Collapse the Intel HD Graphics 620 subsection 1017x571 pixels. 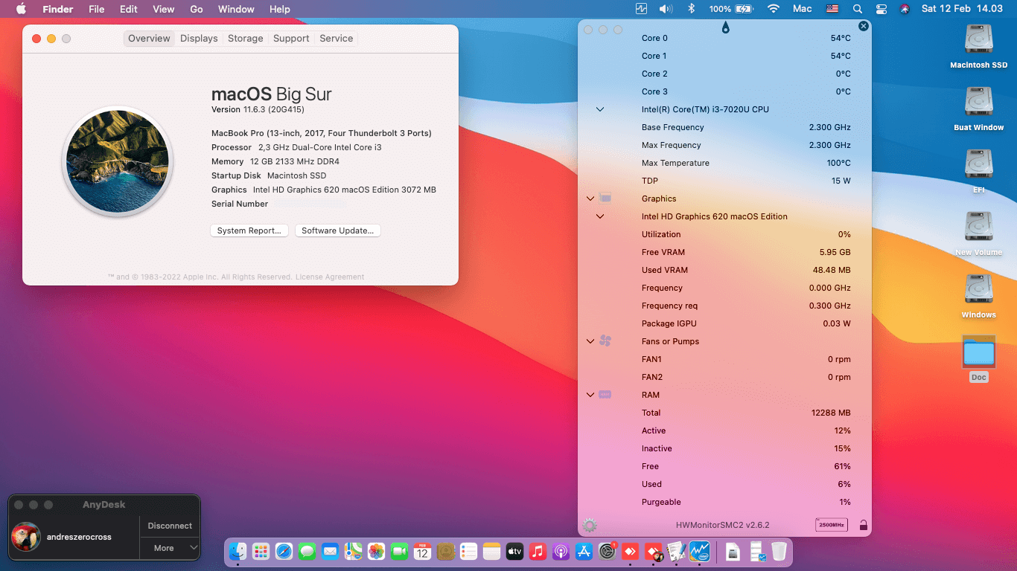click(600, 216)
